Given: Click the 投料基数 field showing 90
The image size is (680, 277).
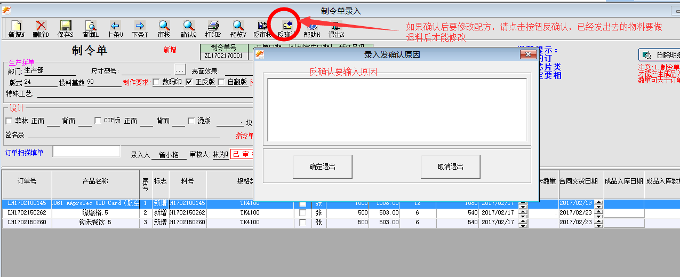Looking at the screenshot, I should tap(103, 82).
